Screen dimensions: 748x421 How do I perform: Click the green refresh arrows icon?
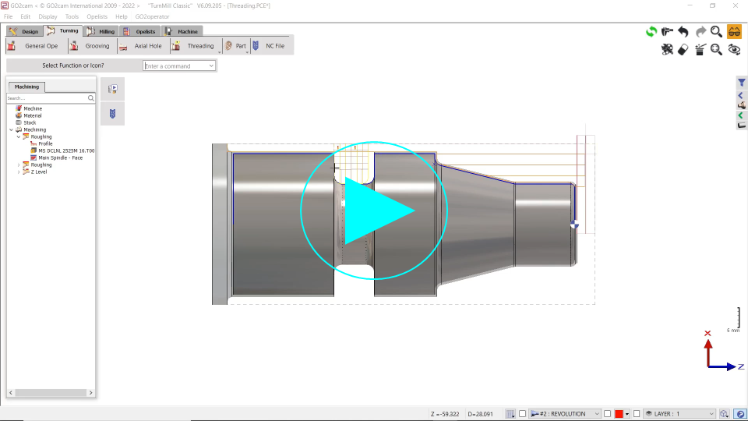(x=651, y=32)
